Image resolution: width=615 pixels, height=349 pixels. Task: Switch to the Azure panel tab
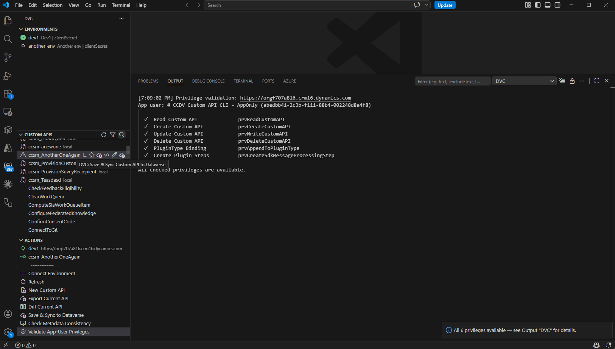290,81
